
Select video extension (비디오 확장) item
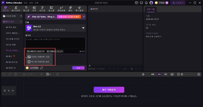pos(11,45)
